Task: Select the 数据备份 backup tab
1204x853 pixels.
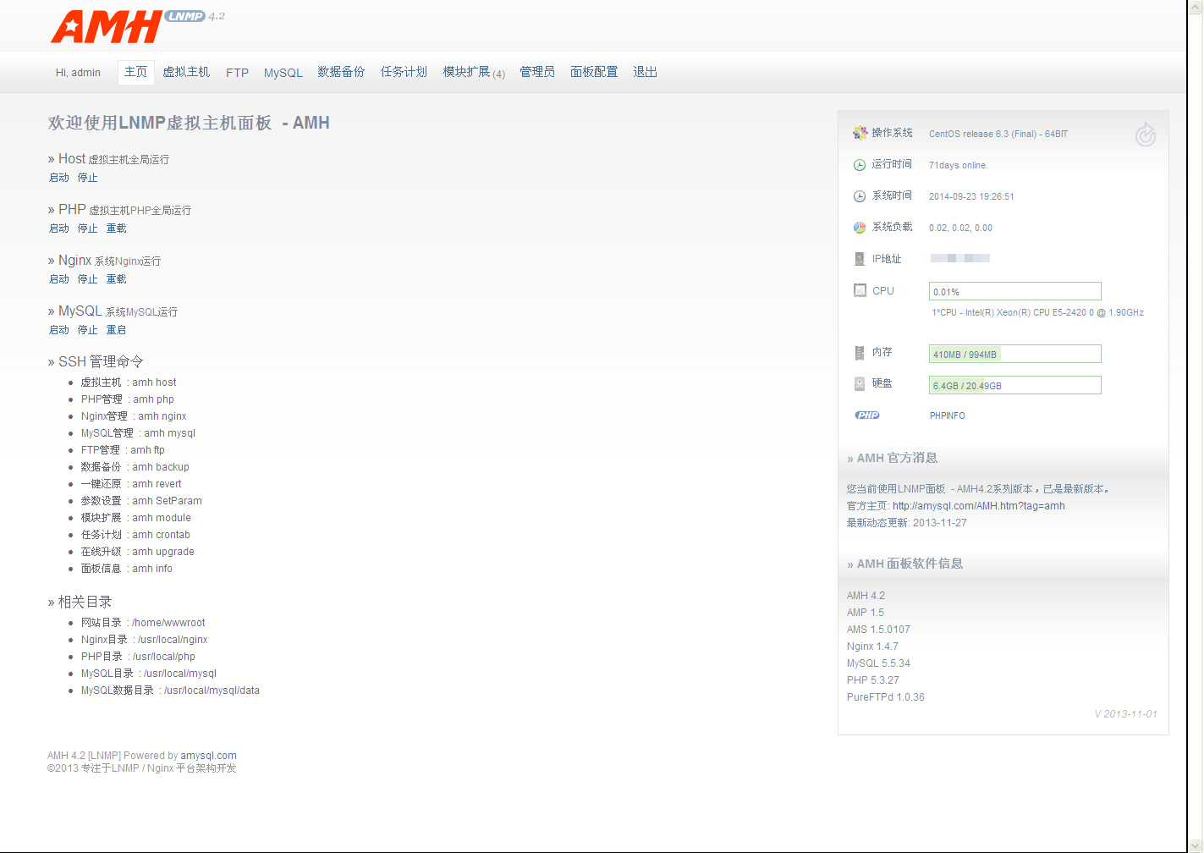Action: click(x=341, y=72)
